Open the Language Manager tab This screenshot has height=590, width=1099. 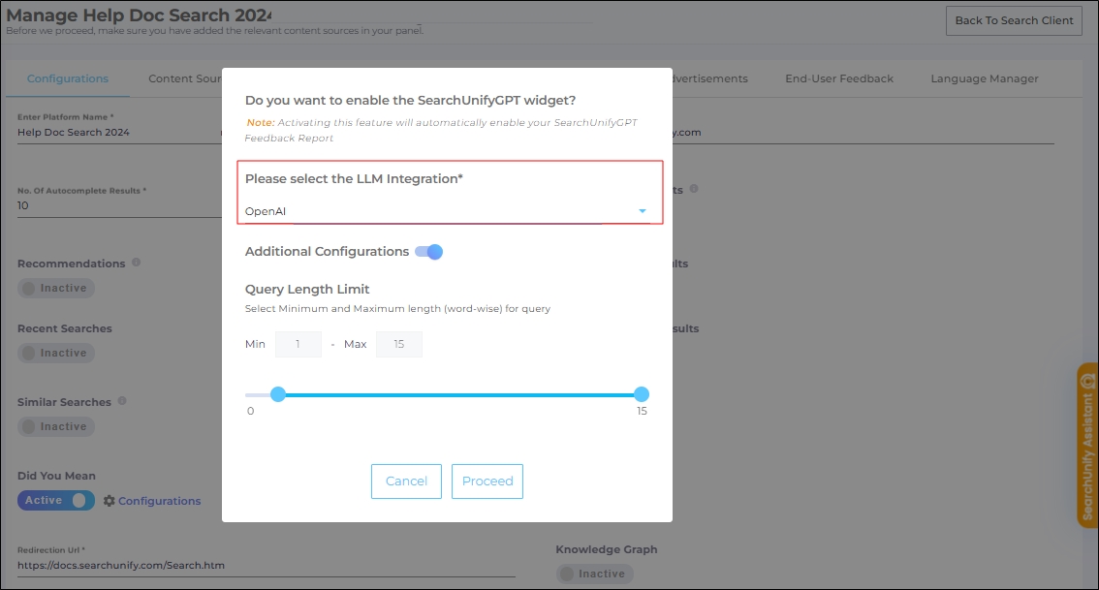point(985,78)
